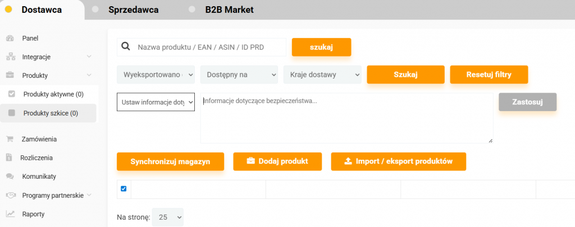
Task: Open the Dostępny na dropdown
Action: pos(239,75)
